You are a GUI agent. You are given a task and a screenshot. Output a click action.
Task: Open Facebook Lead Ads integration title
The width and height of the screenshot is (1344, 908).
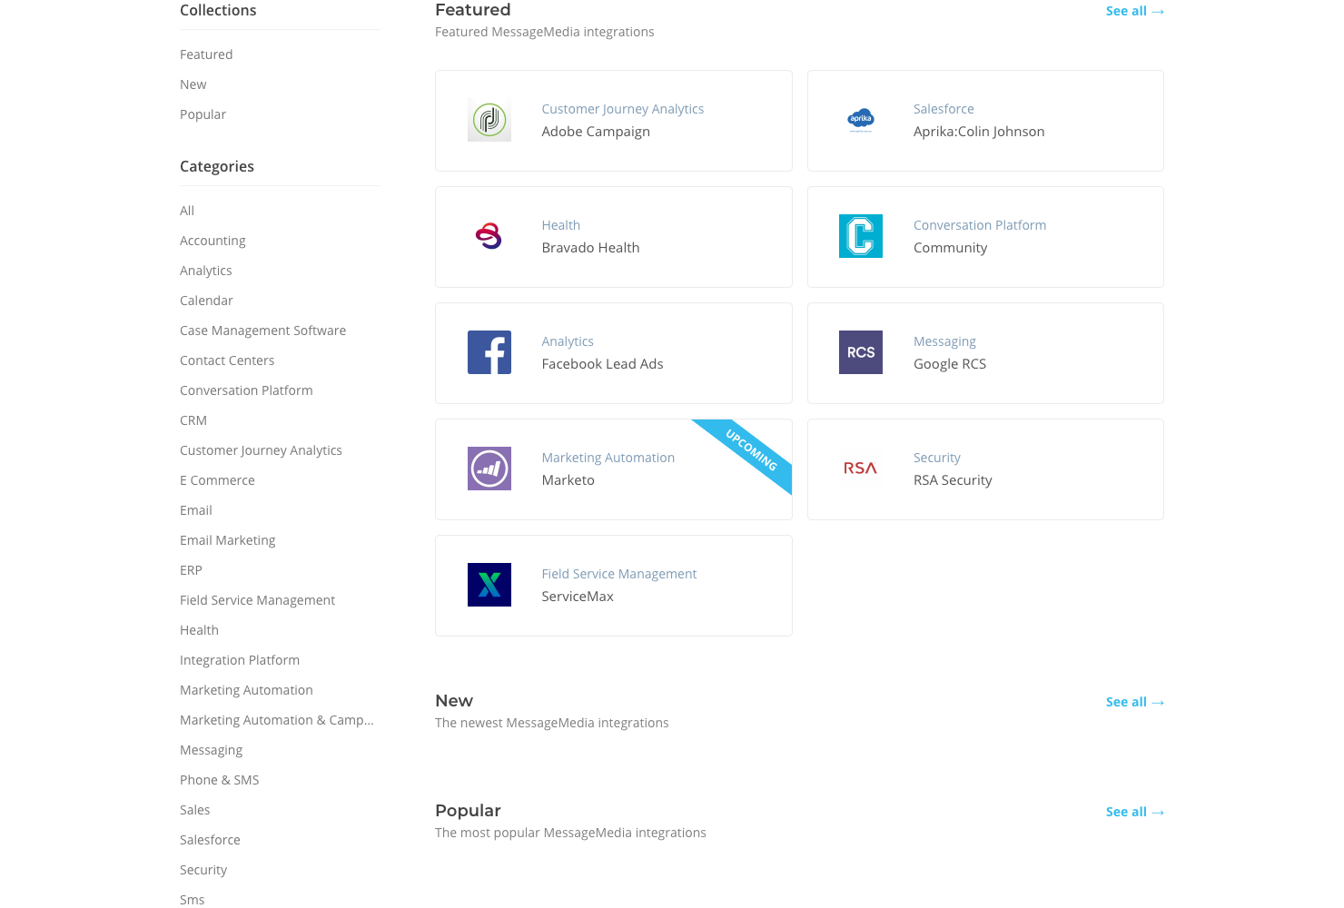(602, 364)
